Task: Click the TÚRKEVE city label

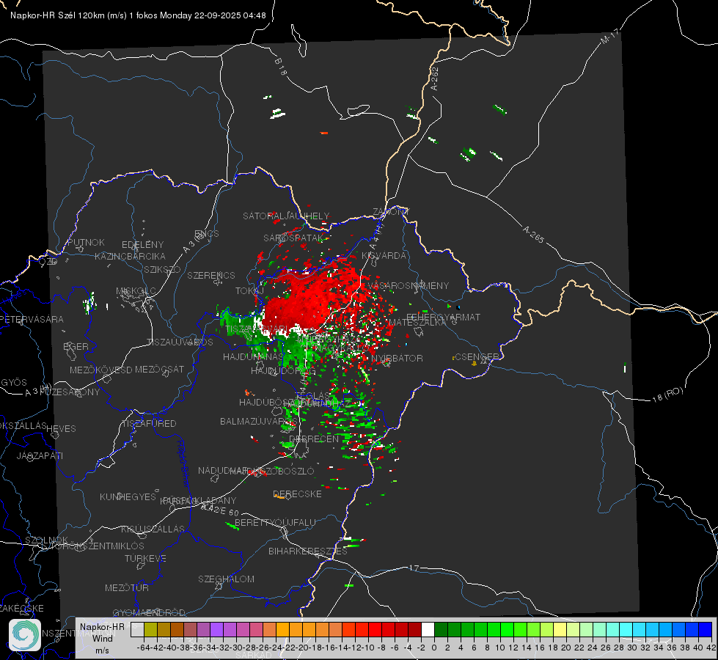Action: click(145, 558)
